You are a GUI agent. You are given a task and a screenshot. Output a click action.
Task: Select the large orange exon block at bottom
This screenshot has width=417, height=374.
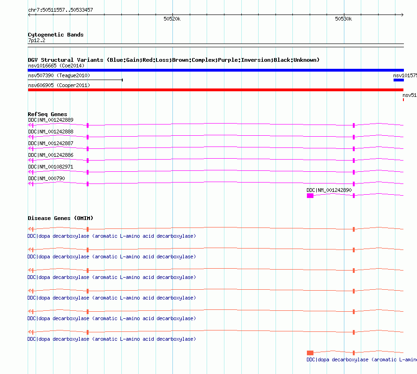pyautogui.click(x=310, y=353)
